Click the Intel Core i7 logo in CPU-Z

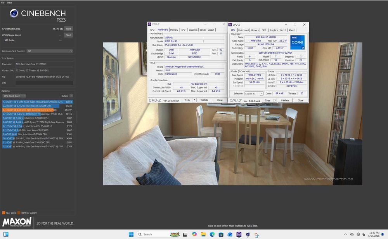298,42
